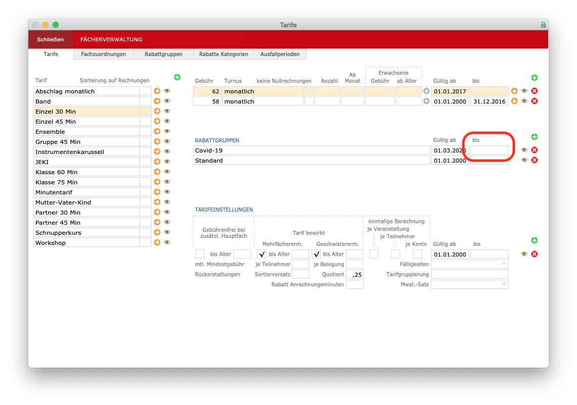This screenshot has width=577, height=405.
Task: Toggle eye icon for Schnupperkurs
Action: click(167, 232)
